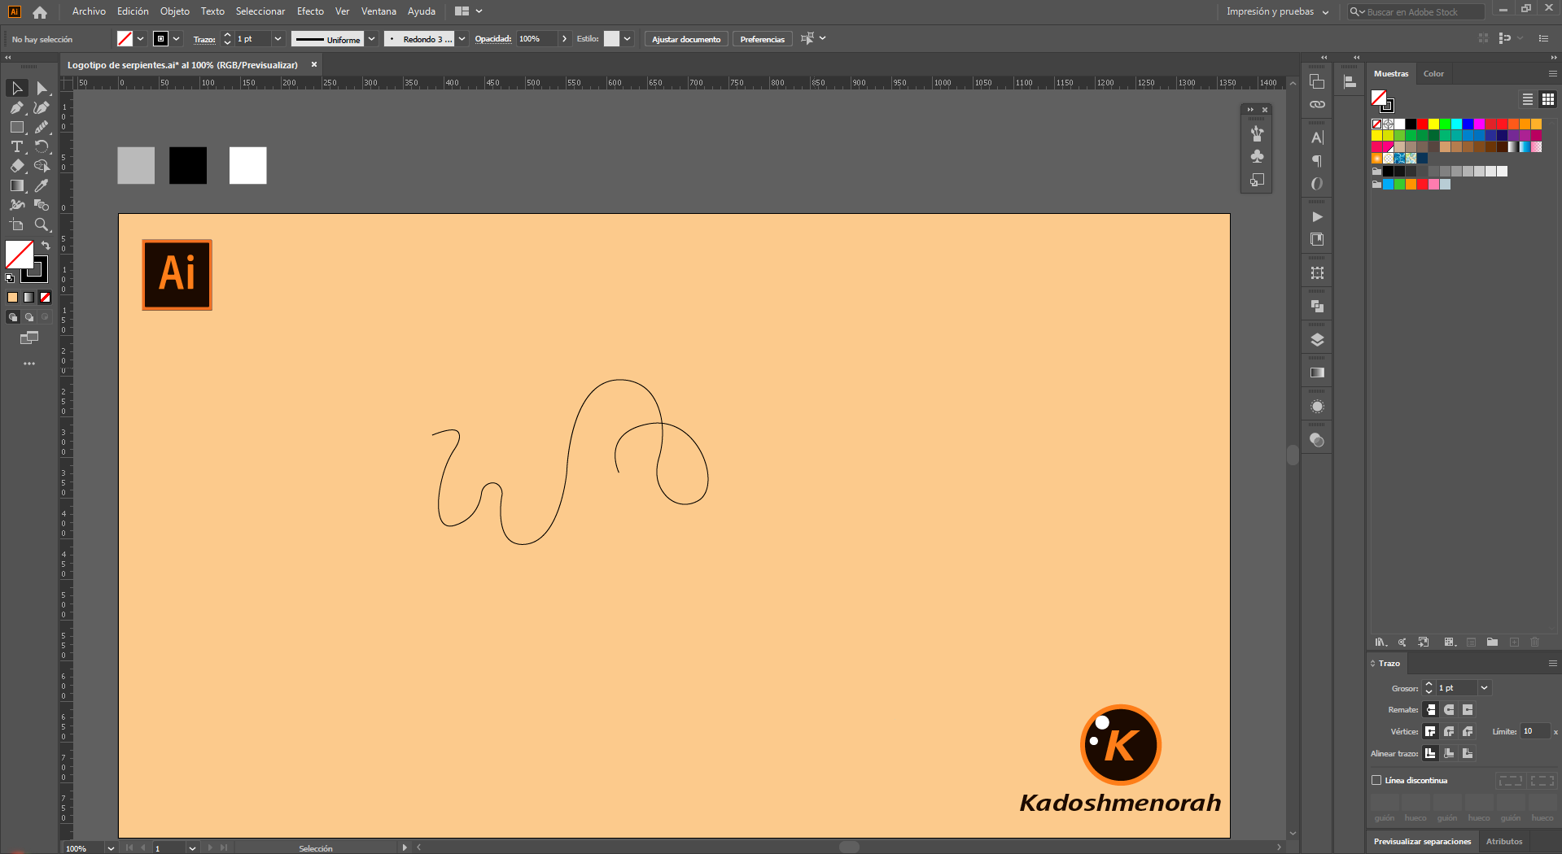Set Vértice to bevel join
The width and height of the screenshot is (1562, 854).
(1468, 731)
